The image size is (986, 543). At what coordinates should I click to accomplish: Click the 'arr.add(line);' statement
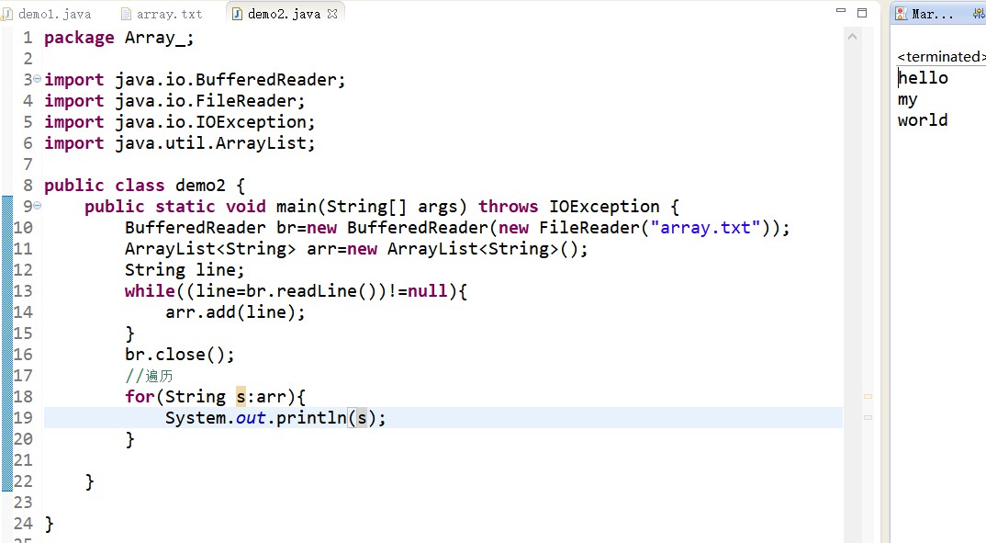(x=235, y=312)
